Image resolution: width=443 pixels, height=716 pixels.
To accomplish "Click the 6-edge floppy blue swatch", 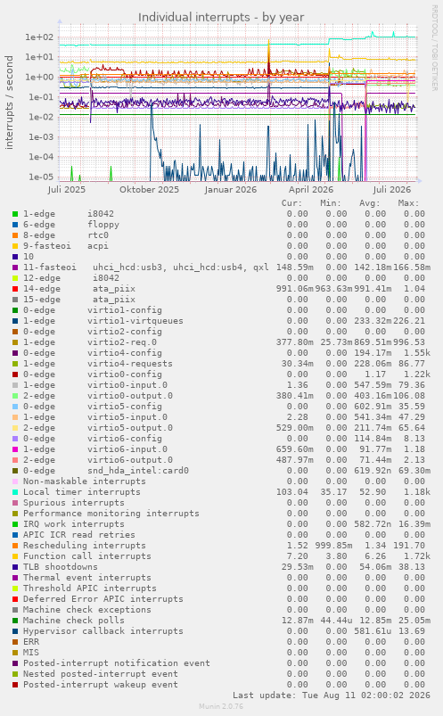I will (15, 225).
